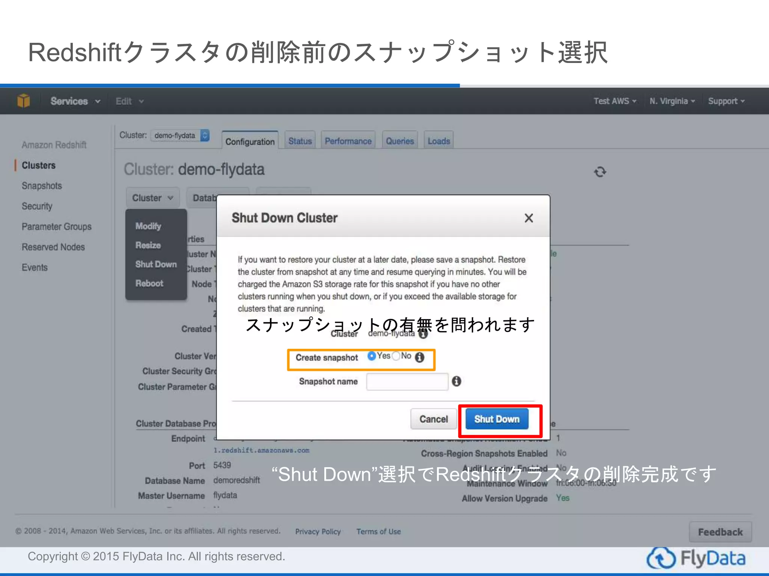Open the Terms of Use link

coord(378,531)
